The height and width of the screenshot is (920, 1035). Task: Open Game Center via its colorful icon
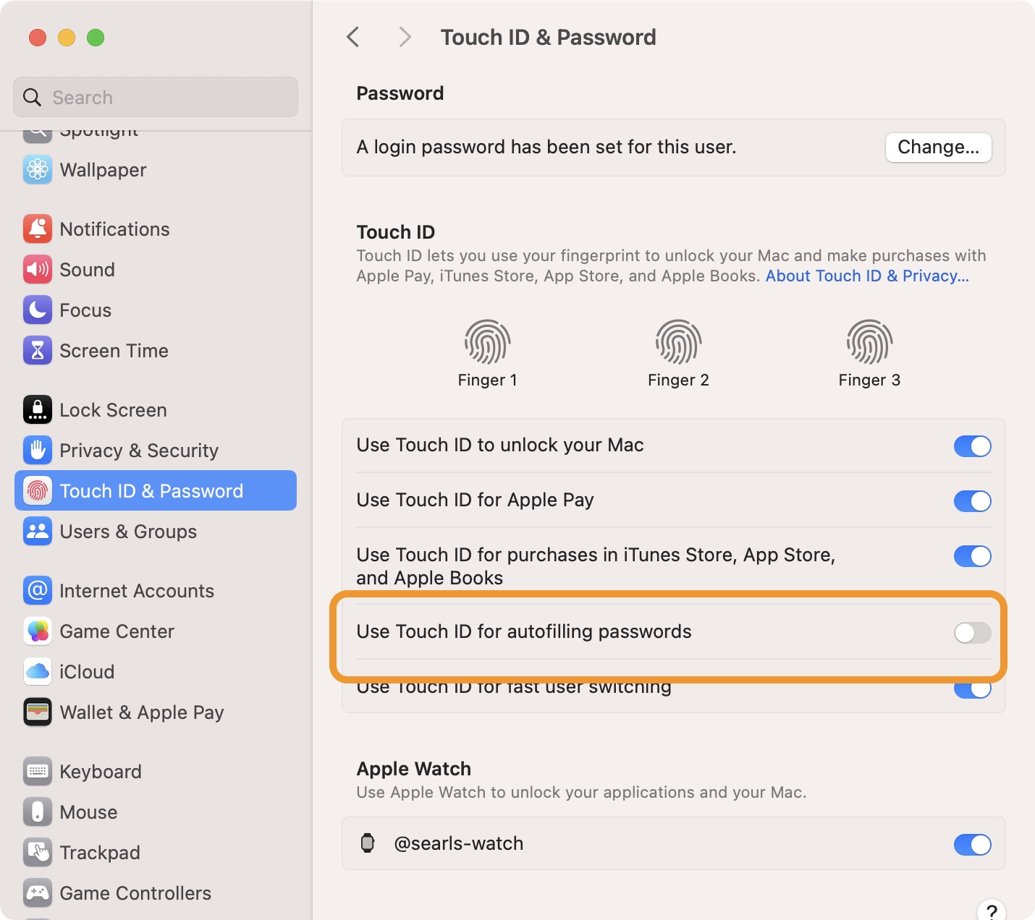[38, 631]
